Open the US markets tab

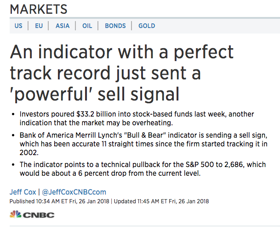[x=18, y=26]
